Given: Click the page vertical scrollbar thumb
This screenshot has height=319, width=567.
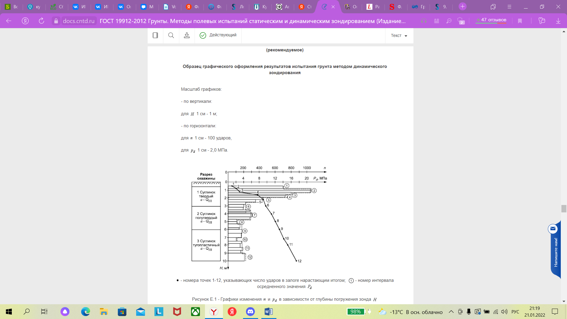Looking at the screenshot, I should pyautogui.click(x=564, y=209).
